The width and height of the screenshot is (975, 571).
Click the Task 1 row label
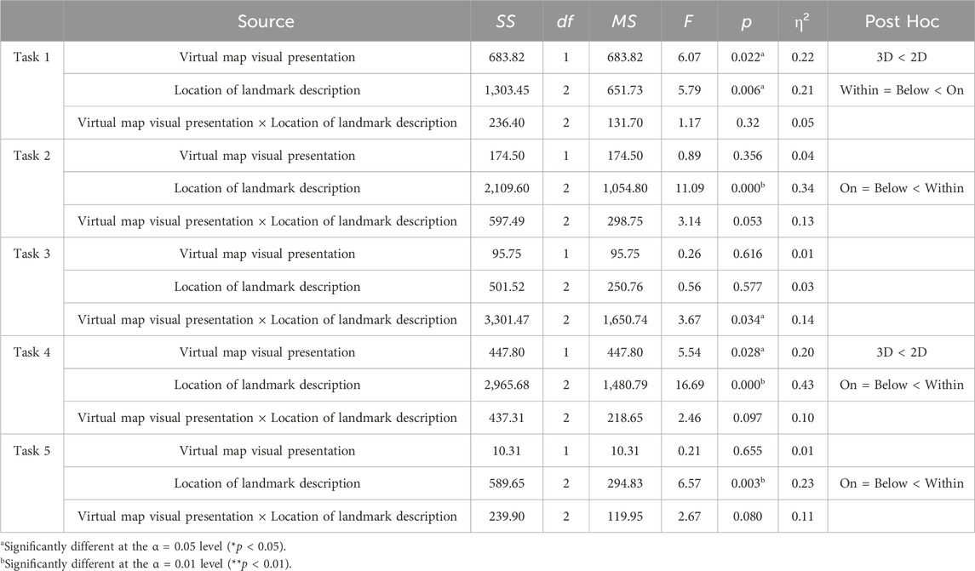click(30, 57)
